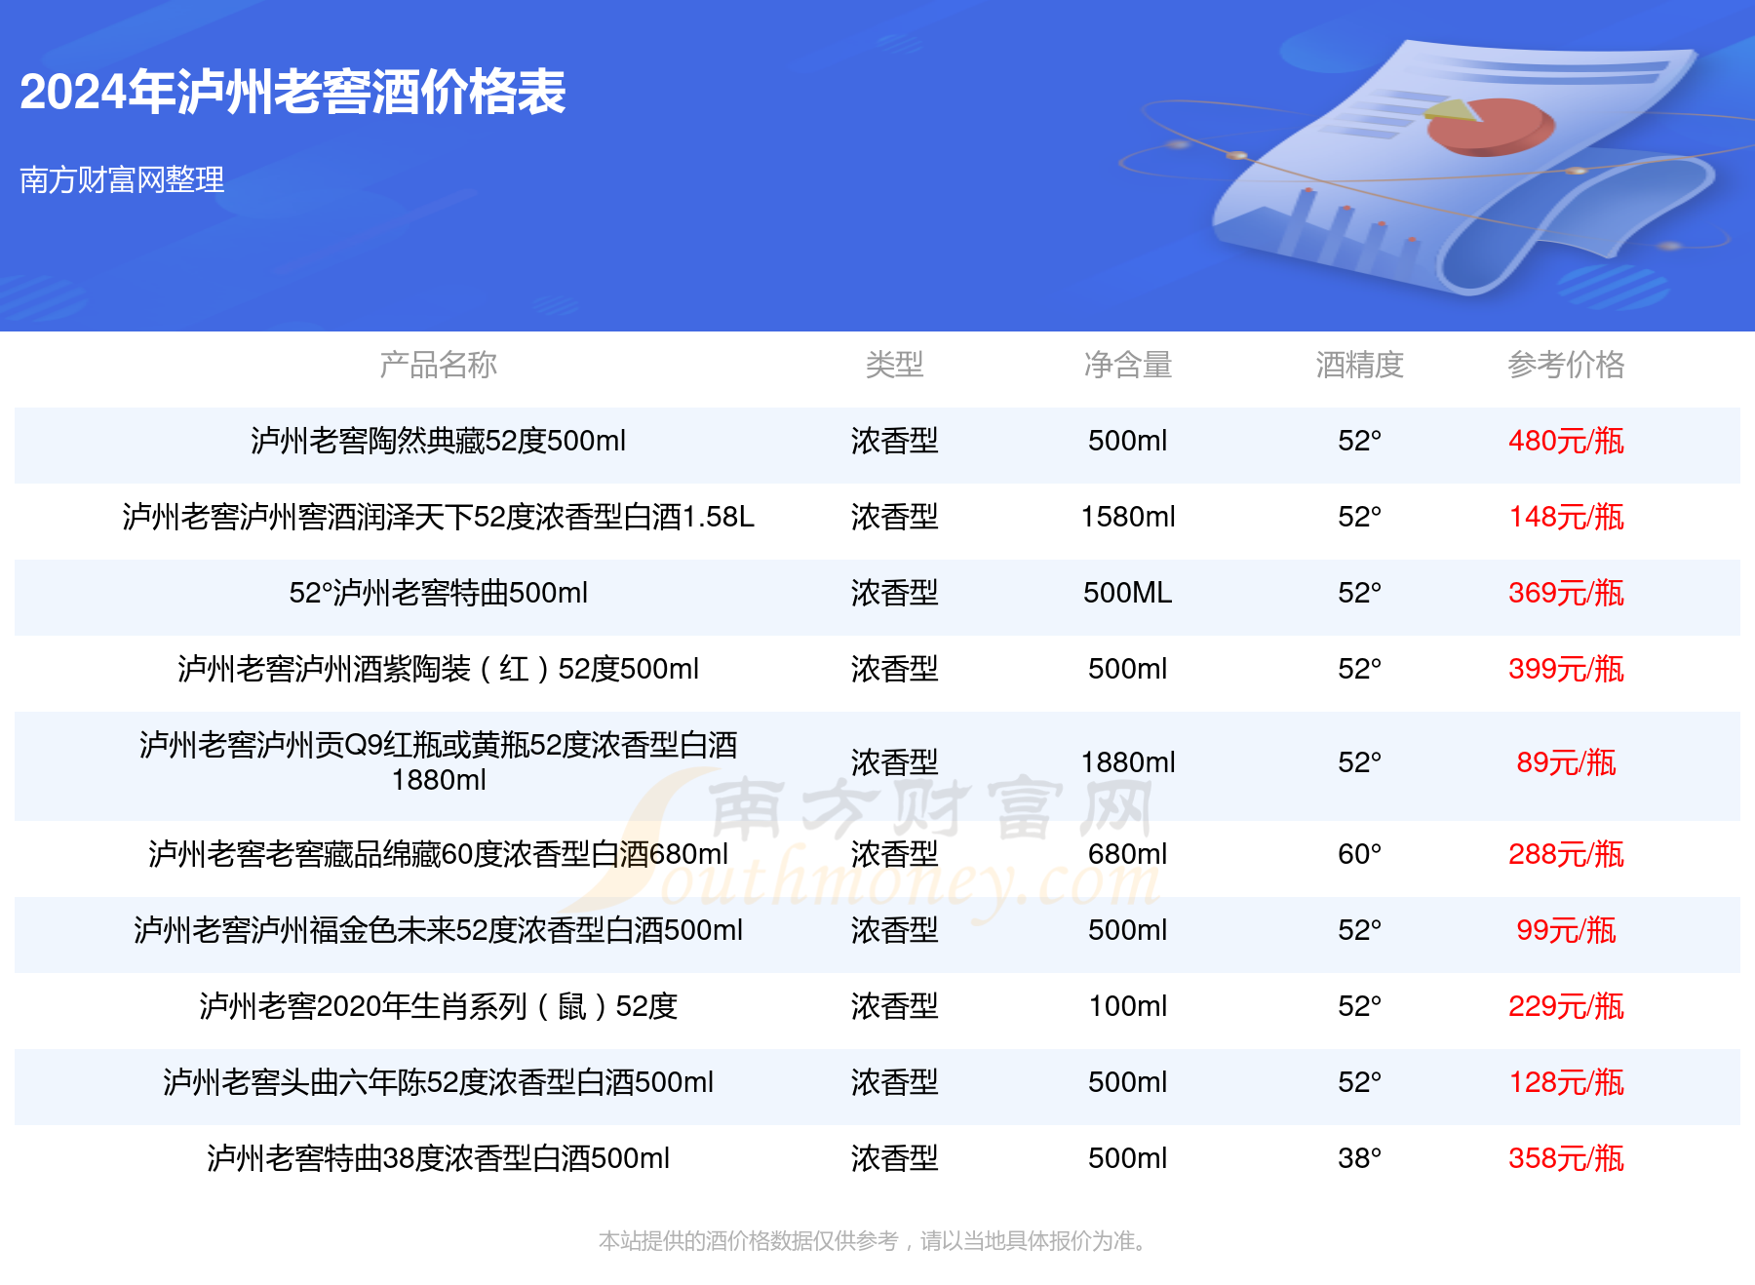Click the price 369元/瓶
The image size is (1755, 1285).
pos(1566,593)
